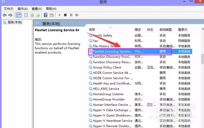Select FlexNet Licensing Service row

coord(140,51)
